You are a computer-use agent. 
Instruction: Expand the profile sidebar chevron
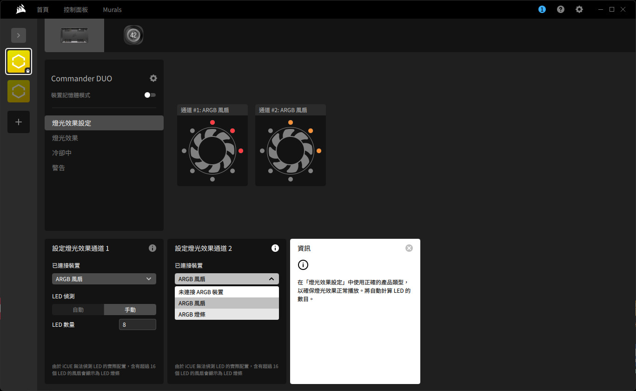pos(19,35)
